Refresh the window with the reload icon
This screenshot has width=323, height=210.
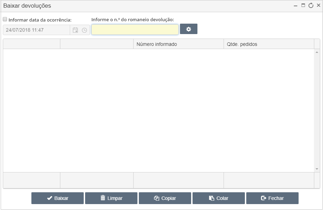coord(311,5)
